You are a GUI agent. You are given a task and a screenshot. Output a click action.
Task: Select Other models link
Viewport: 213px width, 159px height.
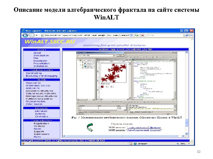click(x=34, y=104)
